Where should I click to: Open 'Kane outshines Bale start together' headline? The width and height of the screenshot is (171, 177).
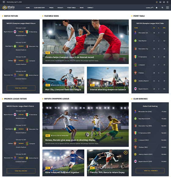62,172
